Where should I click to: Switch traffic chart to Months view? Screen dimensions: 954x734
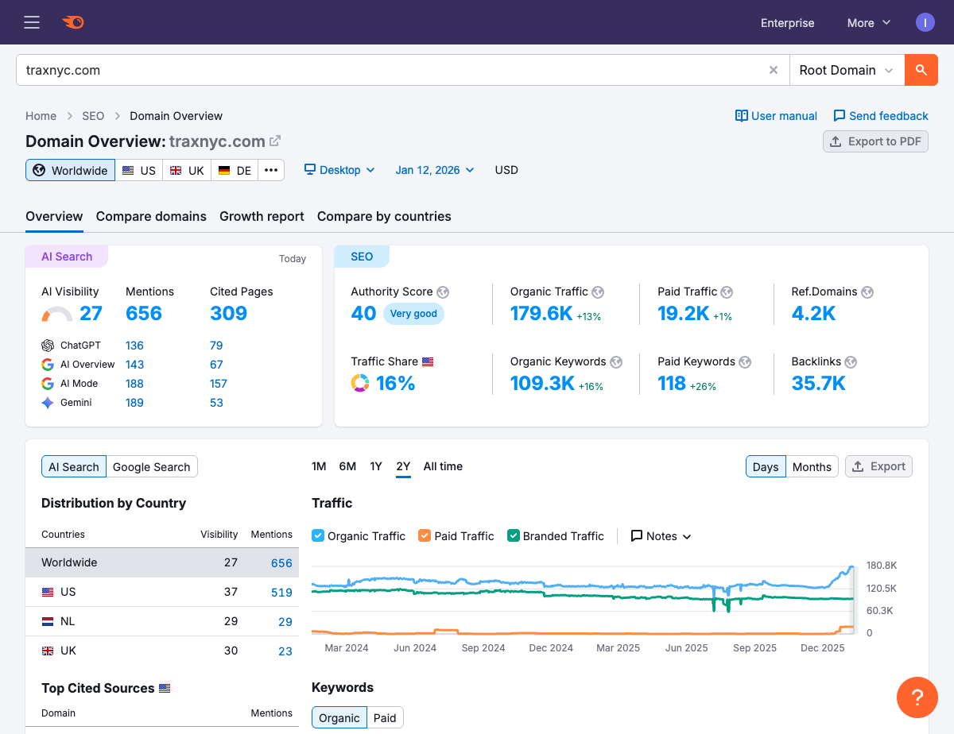[812, 466]
